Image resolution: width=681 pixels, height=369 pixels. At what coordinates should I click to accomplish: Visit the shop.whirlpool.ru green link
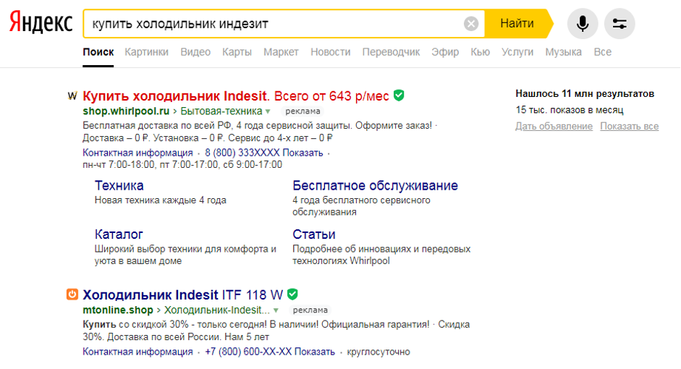[x=126, y=111]
